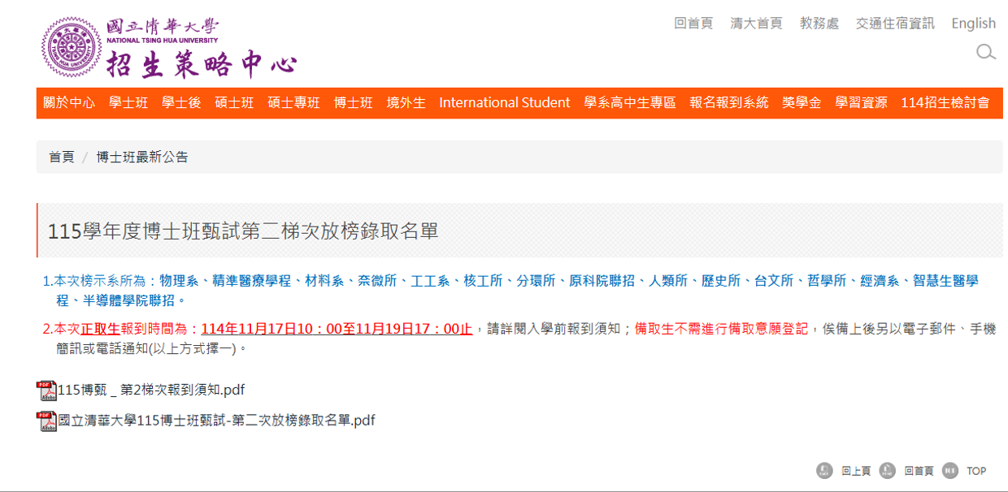Viewport: 1008px width, 492px height.
Task: Open the 博士班 navigation menu
Action: click(352, 103)
